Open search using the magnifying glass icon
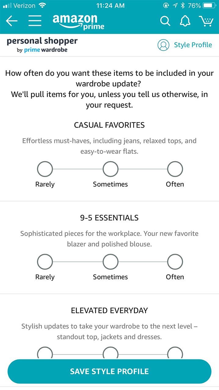The width and height of the screenshot is (219, 390). pyautogui.click(x=165, y=21)
